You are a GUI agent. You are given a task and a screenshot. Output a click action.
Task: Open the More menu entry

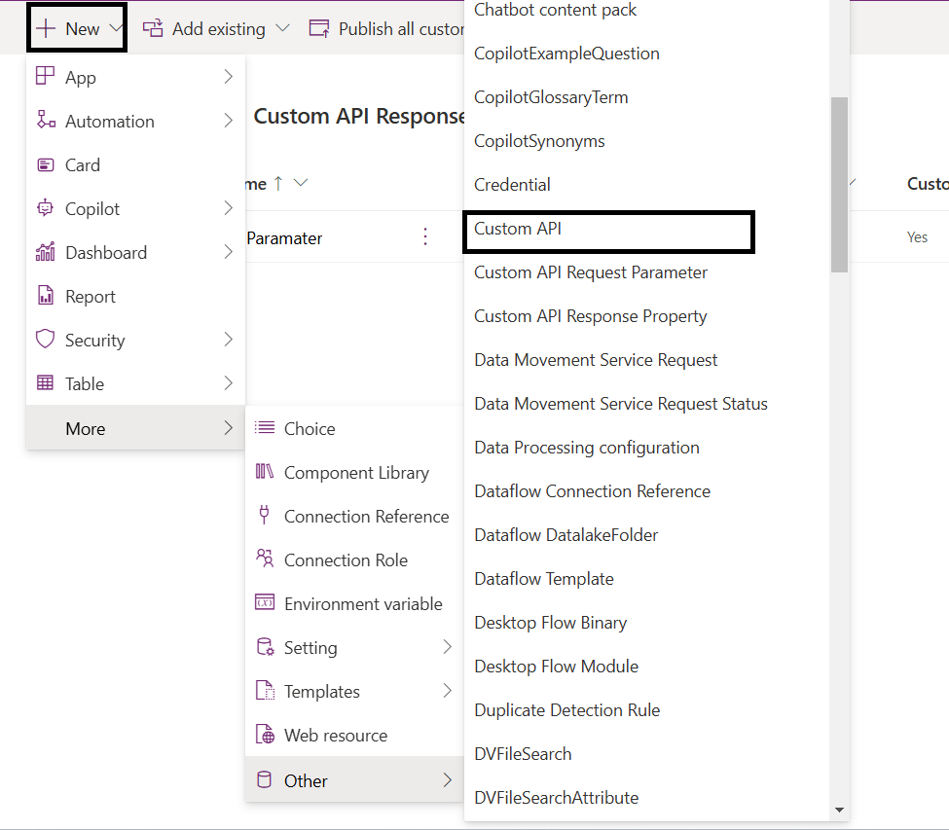tap(135, 428)
